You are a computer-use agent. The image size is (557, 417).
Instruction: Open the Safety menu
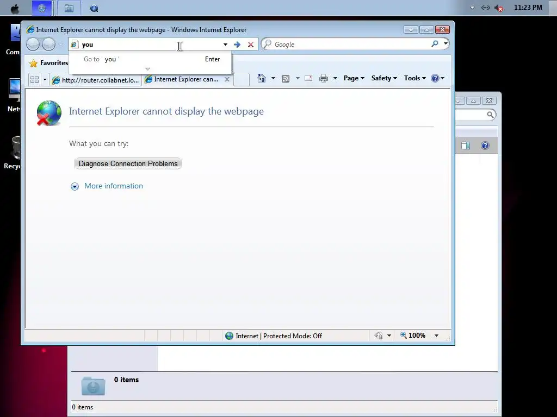coord(384,78)
